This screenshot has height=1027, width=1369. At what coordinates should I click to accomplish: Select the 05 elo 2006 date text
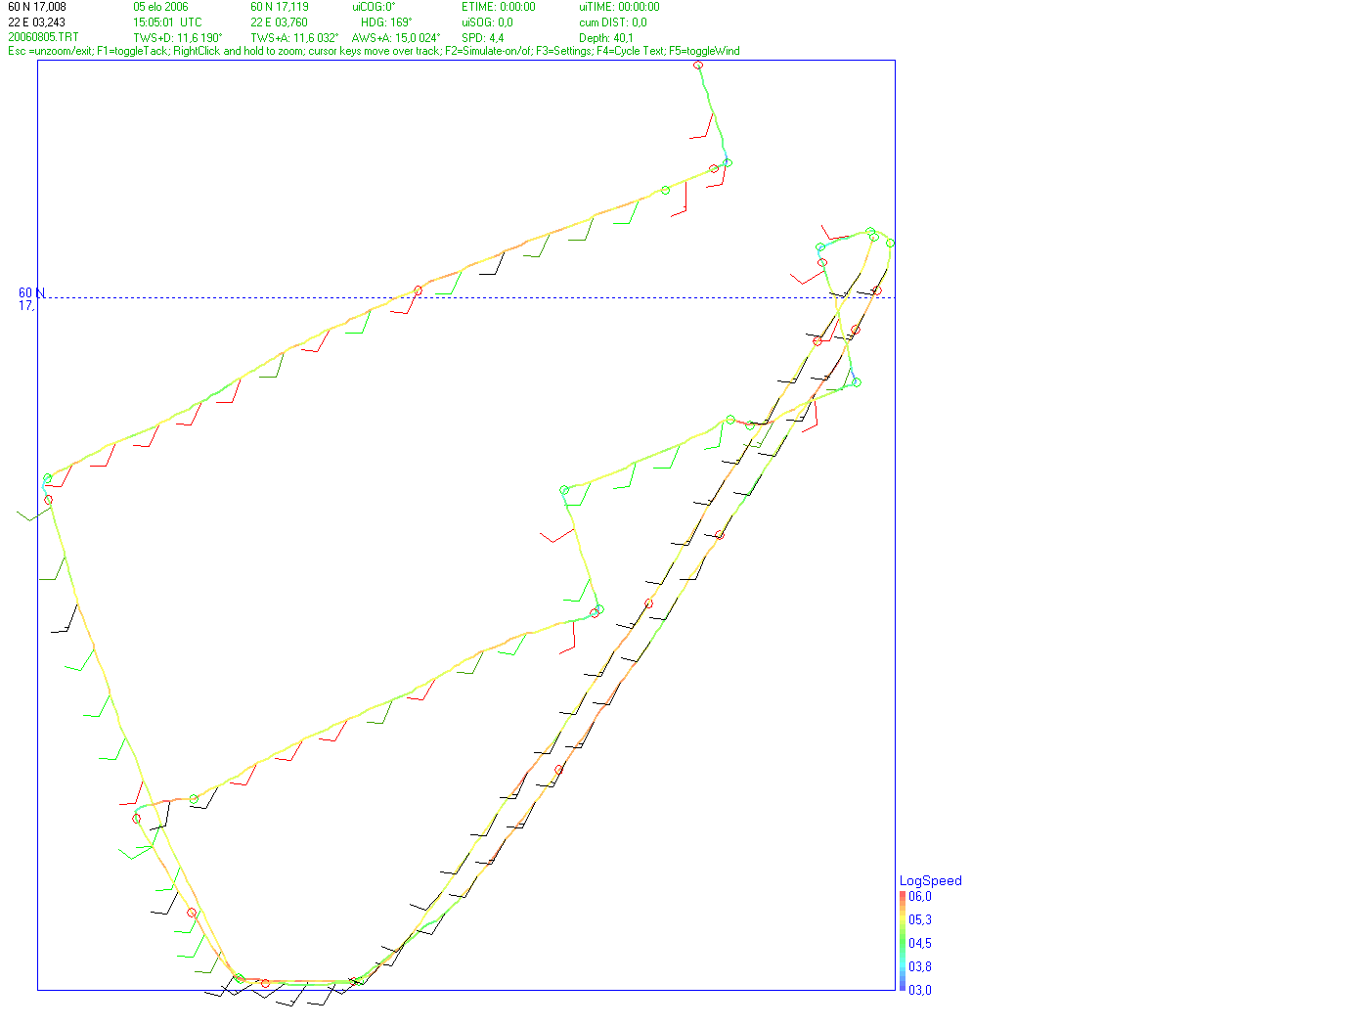[161, 7]
